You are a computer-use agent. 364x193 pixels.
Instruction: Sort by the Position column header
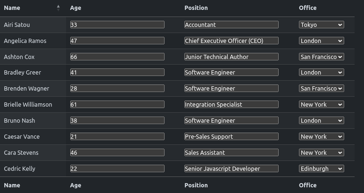[x=196, y=8]
